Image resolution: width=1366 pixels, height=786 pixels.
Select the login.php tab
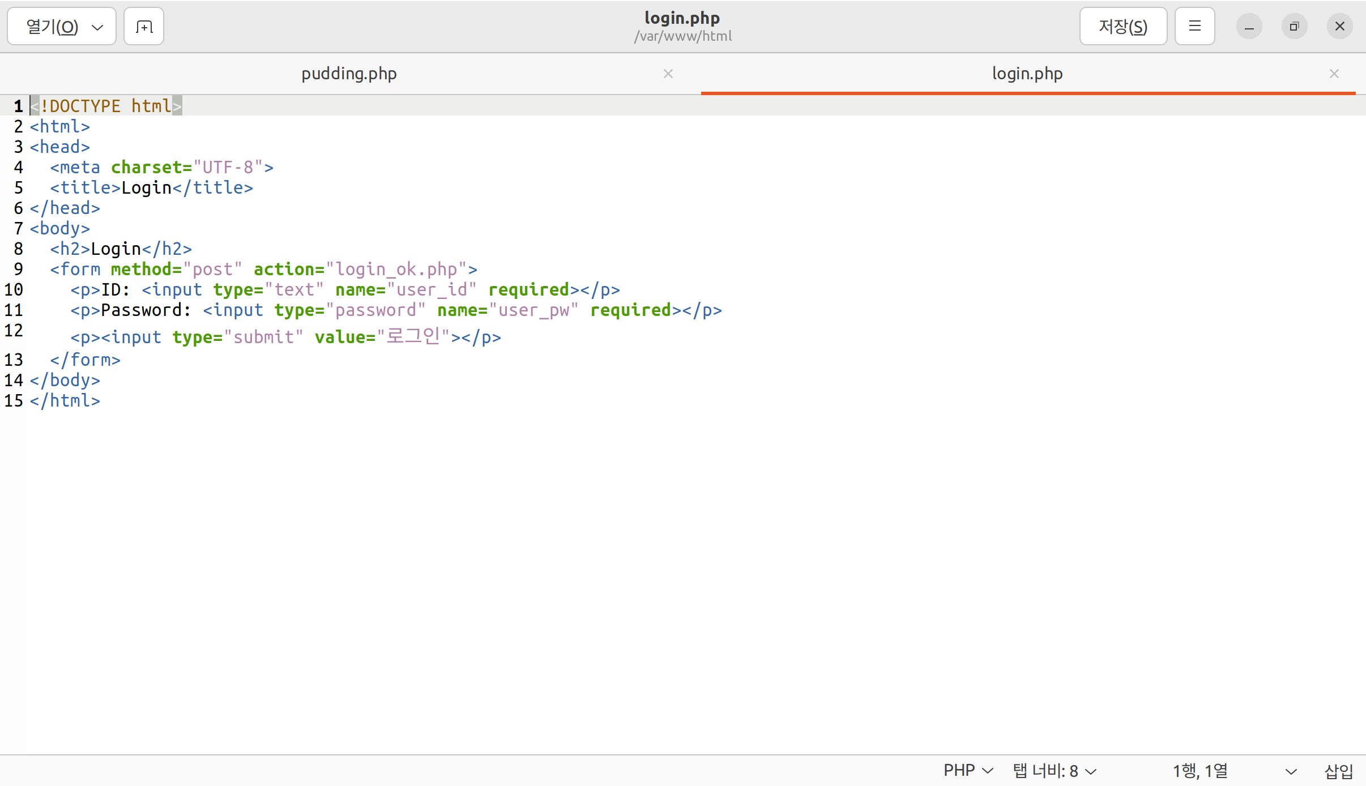coord(1027,74)
